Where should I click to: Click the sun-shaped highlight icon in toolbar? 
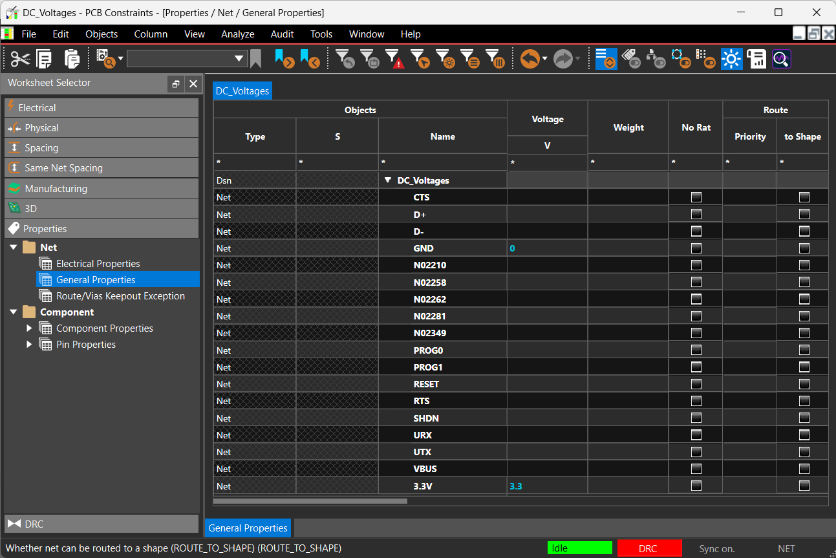tap(731, 59)
